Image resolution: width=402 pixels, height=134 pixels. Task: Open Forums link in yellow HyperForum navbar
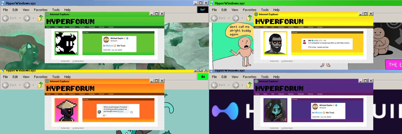[311, 27]
